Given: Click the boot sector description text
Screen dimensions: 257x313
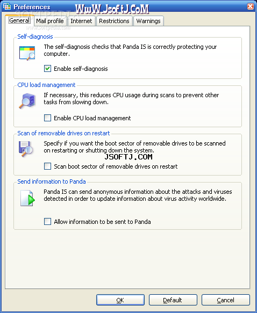Looking at the screenshot, I should (135, 147).
